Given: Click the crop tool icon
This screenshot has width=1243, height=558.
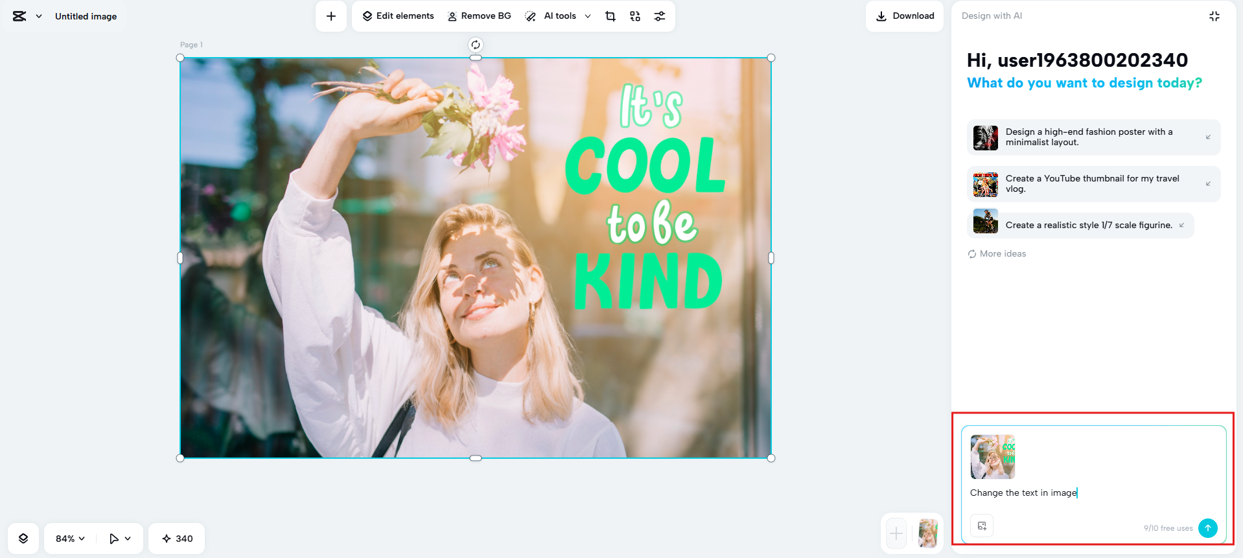Looking at the screenshot, I should pyautogui.click(x=610, y=16).
